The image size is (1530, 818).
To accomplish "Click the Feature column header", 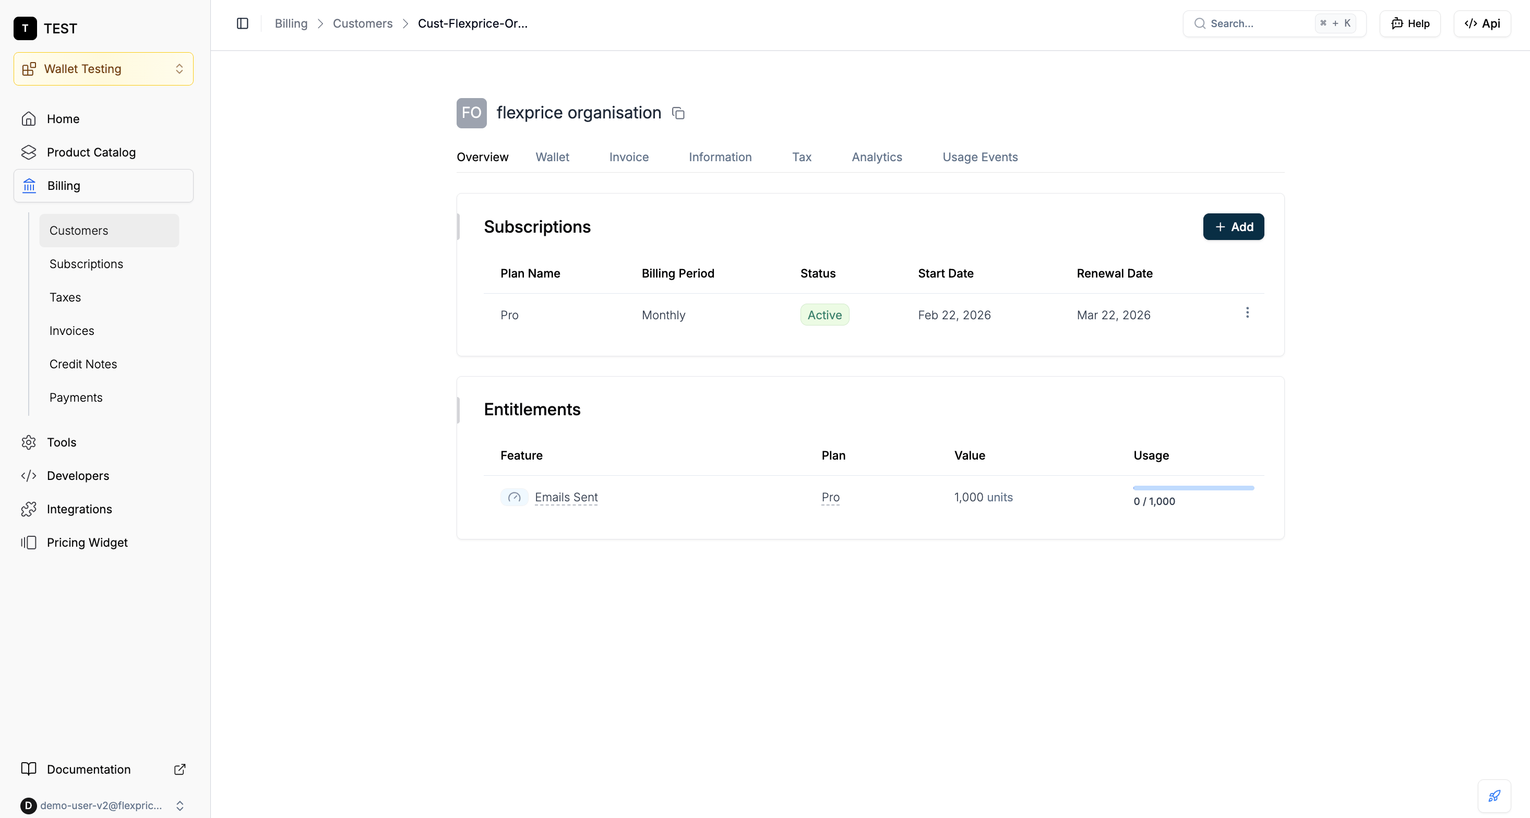I will point(521,455).
